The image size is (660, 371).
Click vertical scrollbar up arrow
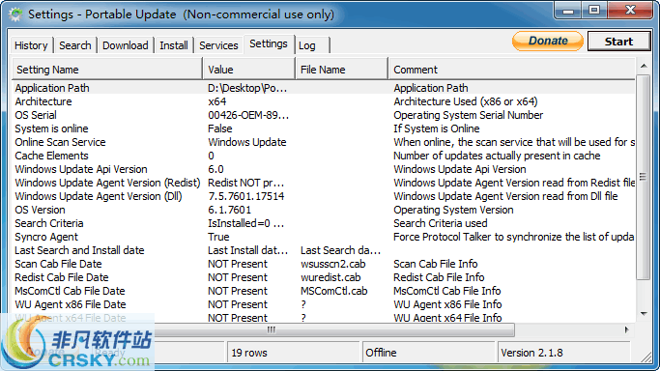point(644,66)
